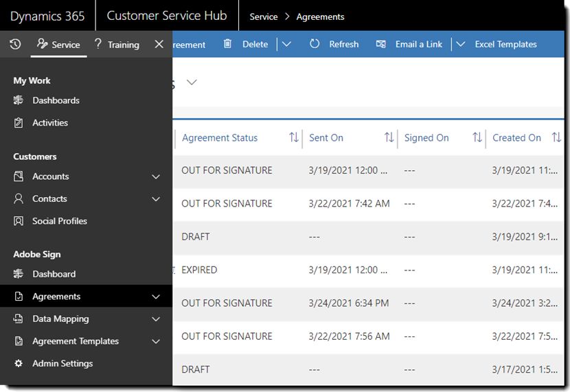The image size is (570, 392).
Task: Click the Contacts person icon
Action: click(18, 198)
